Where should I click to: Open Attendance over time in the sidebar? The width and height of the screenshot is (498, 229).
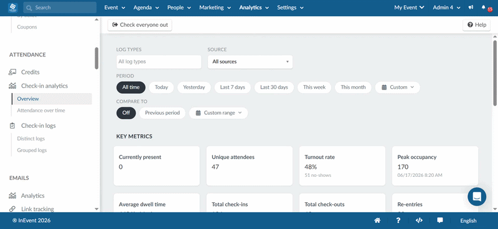pos(41,110)
